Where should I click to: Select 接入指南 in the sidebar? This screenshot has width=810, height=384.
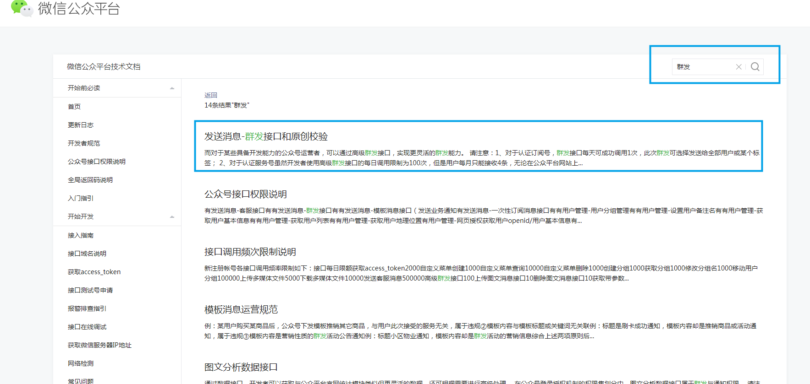(x=81, y=235)
